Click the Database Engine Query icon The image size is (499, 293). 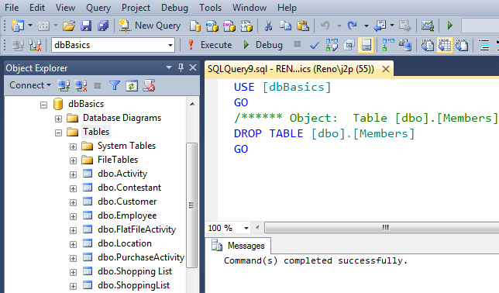pos(195,26)
